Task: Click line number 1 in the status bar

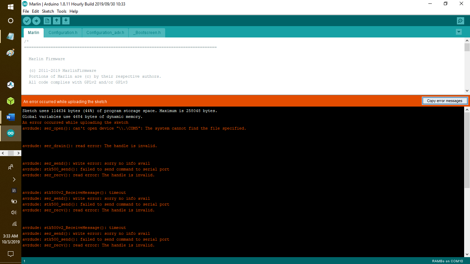Action: [x=24, y=261]
